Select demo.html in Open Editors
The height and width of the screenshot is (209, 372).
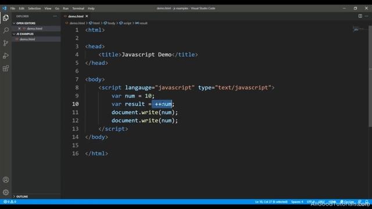click(36, 28)
